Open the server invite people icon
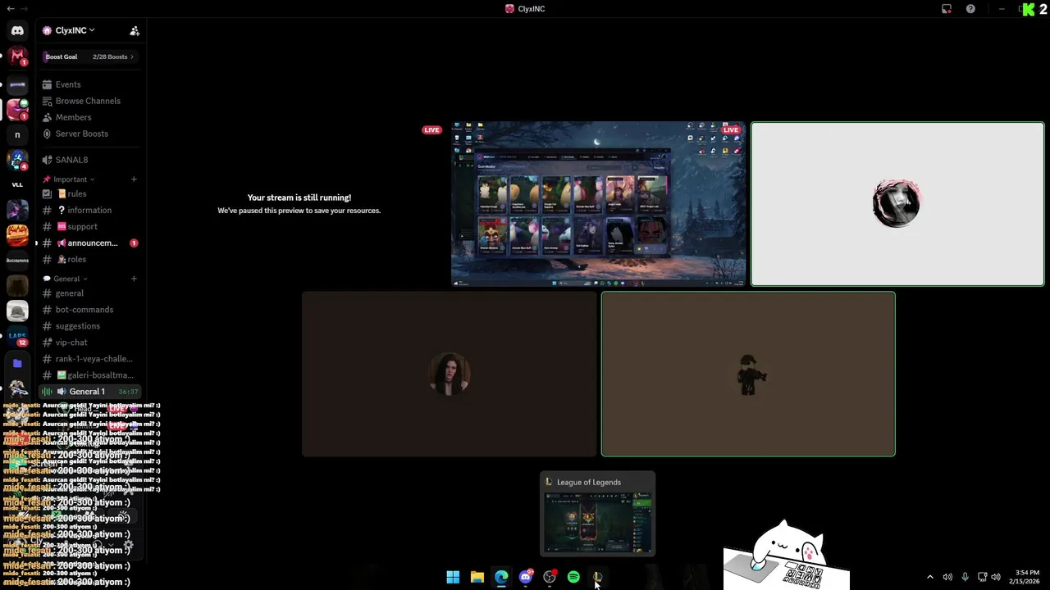The width and height of the screenshot is (1050, 590). point(135,30)
